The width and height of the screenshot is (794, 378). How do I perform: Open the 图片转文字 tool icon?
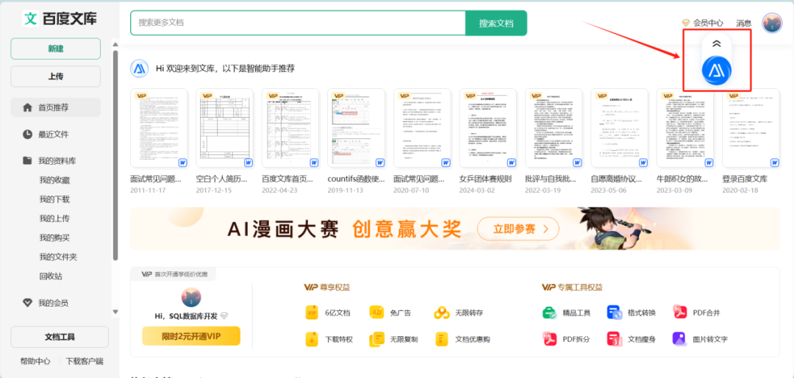tap(679, 338)
